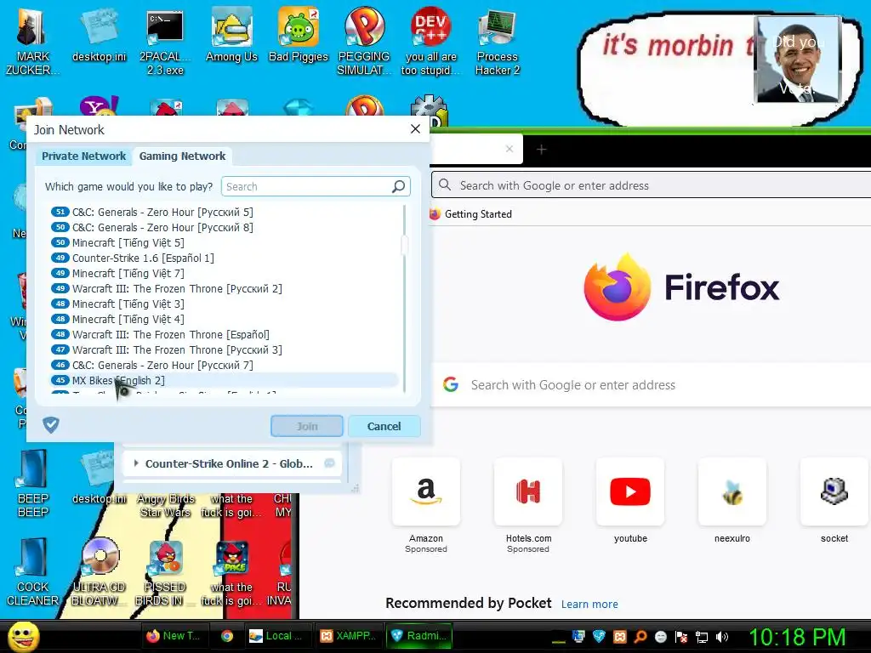Close the current Firefox tab

pyautogui.click(x=510, y=149)
